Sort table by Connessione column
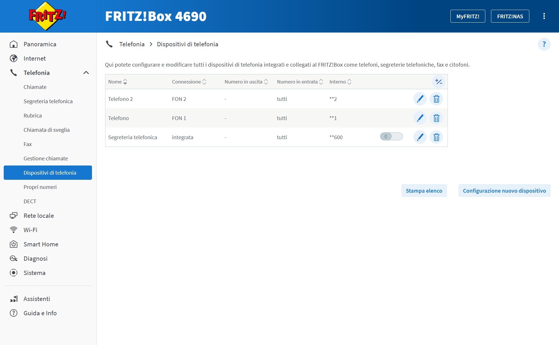The image size is (559, 345). (189, 82)
